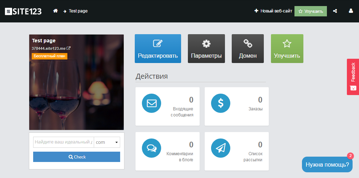This screenshot has width=359, height=178.
Task: Click the external link icon beside site URL
Action: pyautogui.click(x=68, y=48)
